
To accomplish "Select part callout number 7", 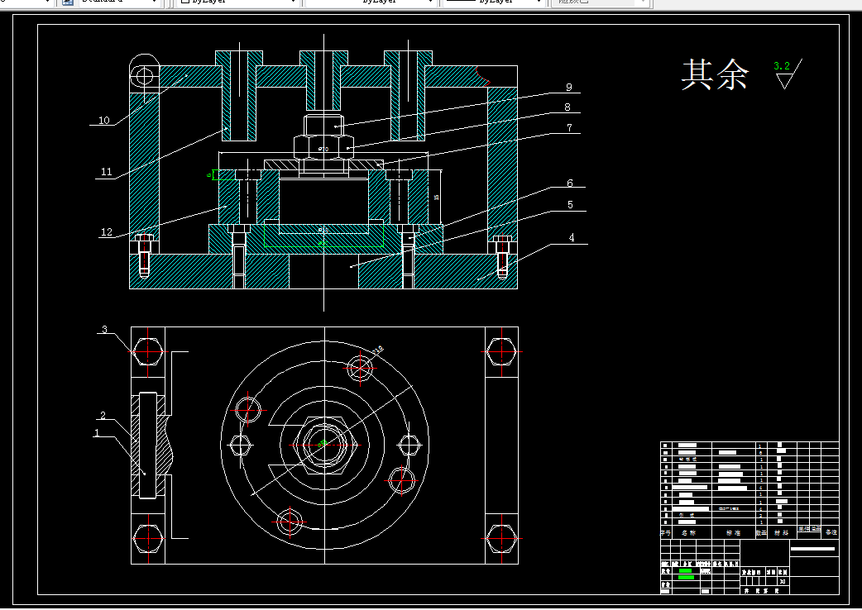I will (x=569, y=127).
